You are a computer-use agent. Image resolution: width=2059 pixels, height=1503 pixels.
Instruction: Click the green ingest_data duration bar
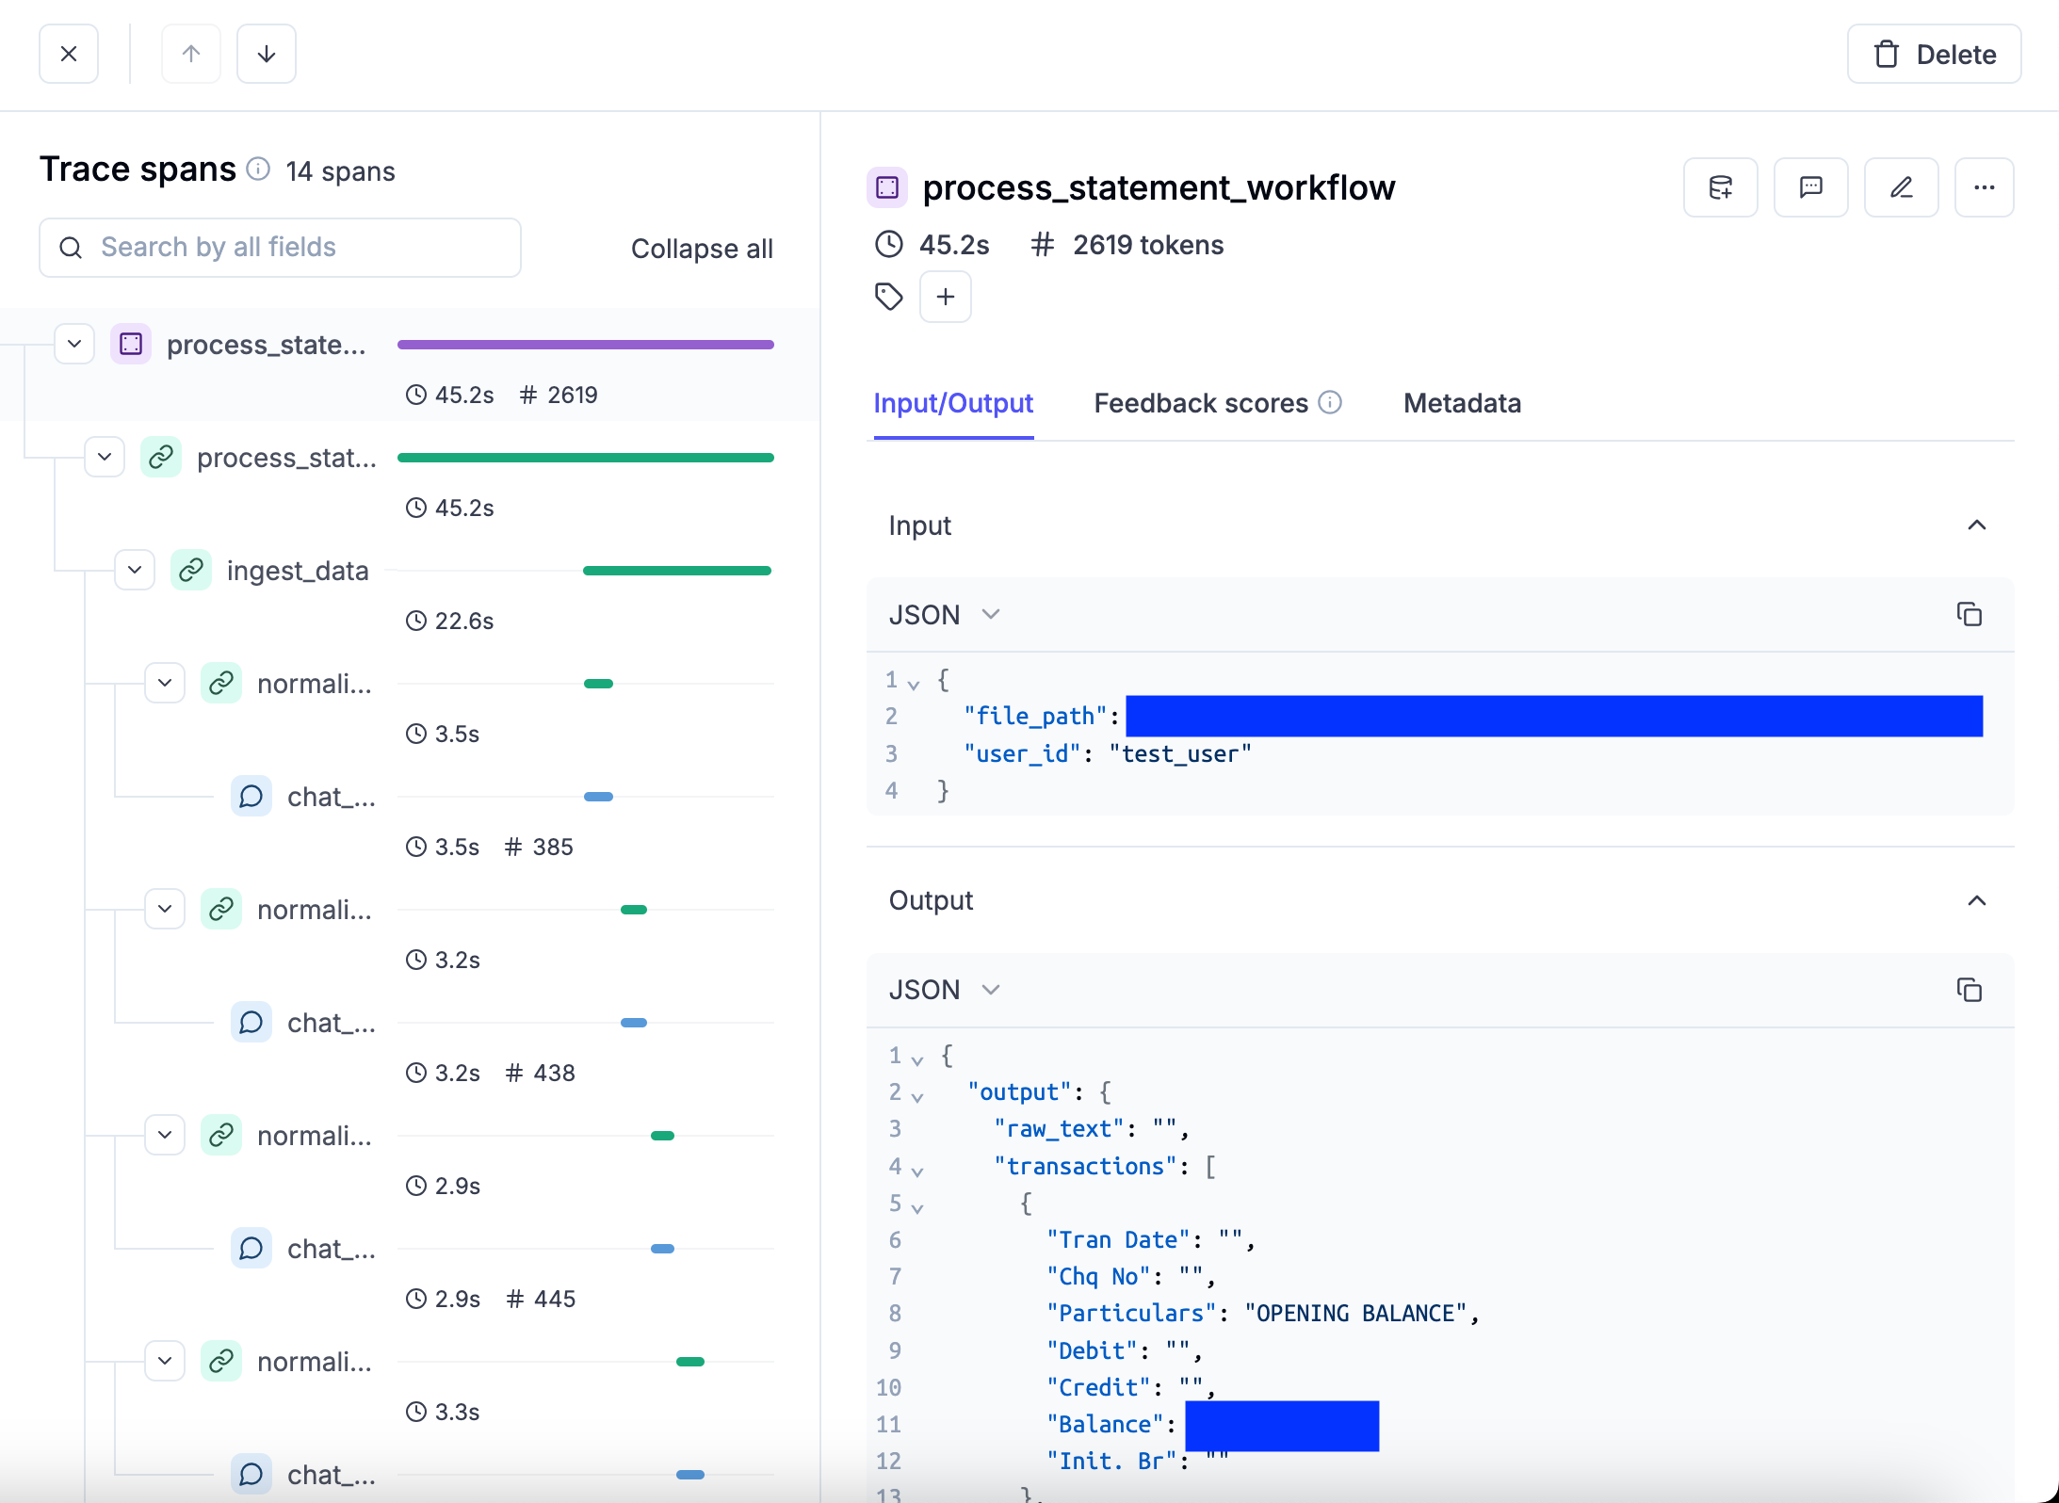677,571
